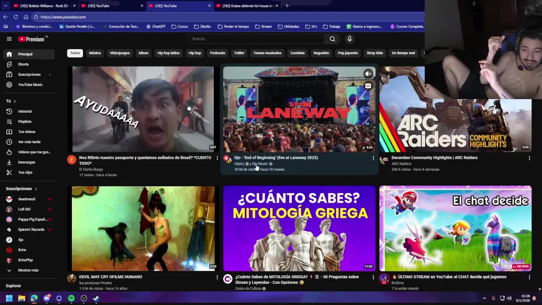
Task: Select the Videojuegos filter chip
Action: pos(120,53)
